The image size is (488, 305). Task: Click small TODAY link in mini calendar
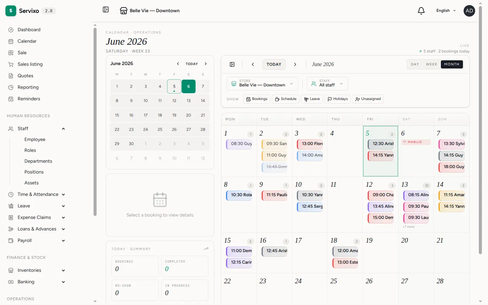point(192,64)
